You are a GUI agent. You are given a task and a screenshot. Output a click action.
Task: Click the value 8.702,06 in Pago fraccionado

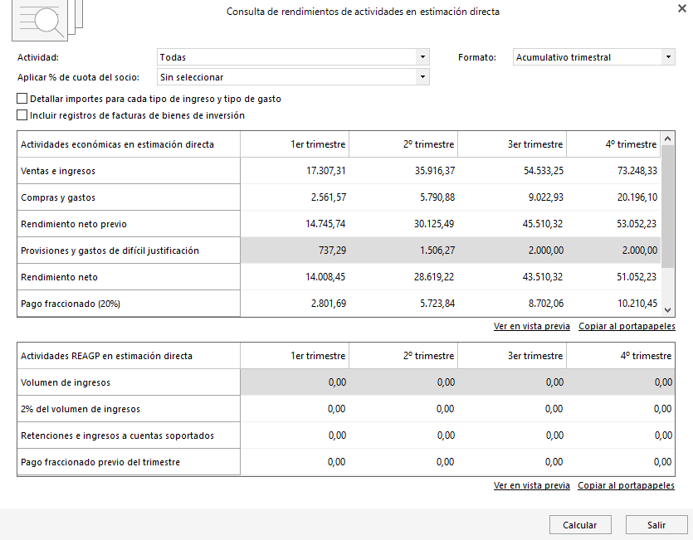[546, 303]
